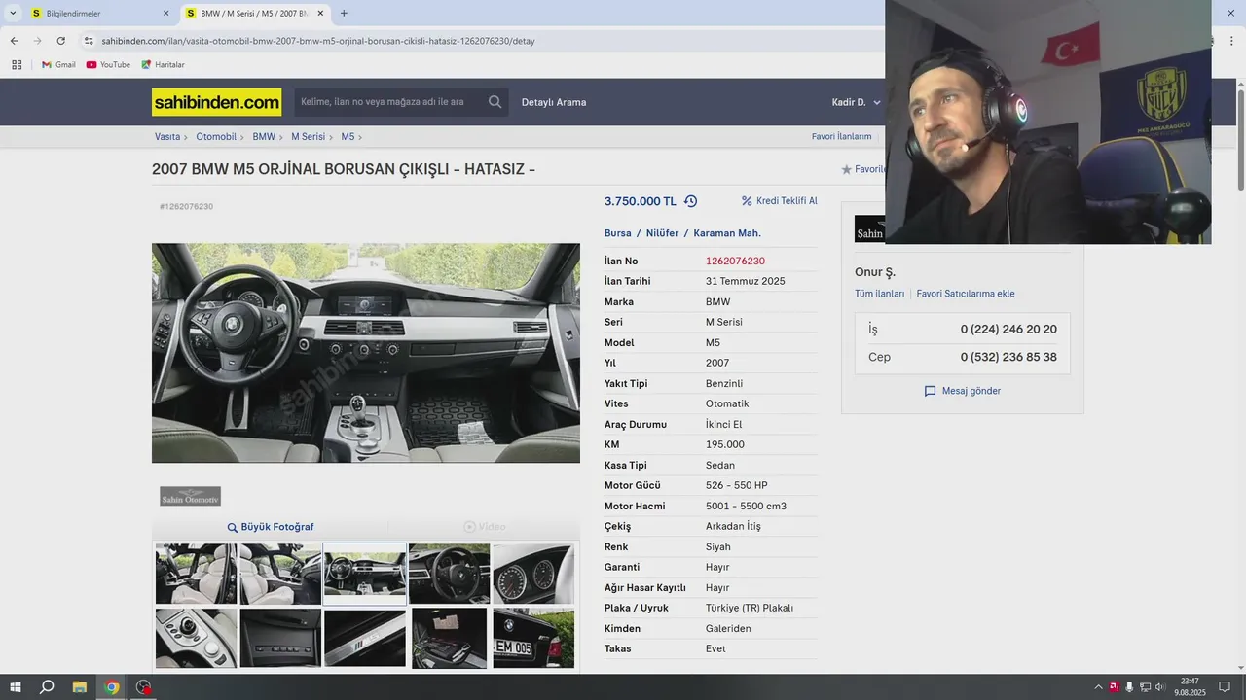Open Favori İlanlarım link
The width and height of the screenshot is (1246, 700).
click(x=841, y=137)
